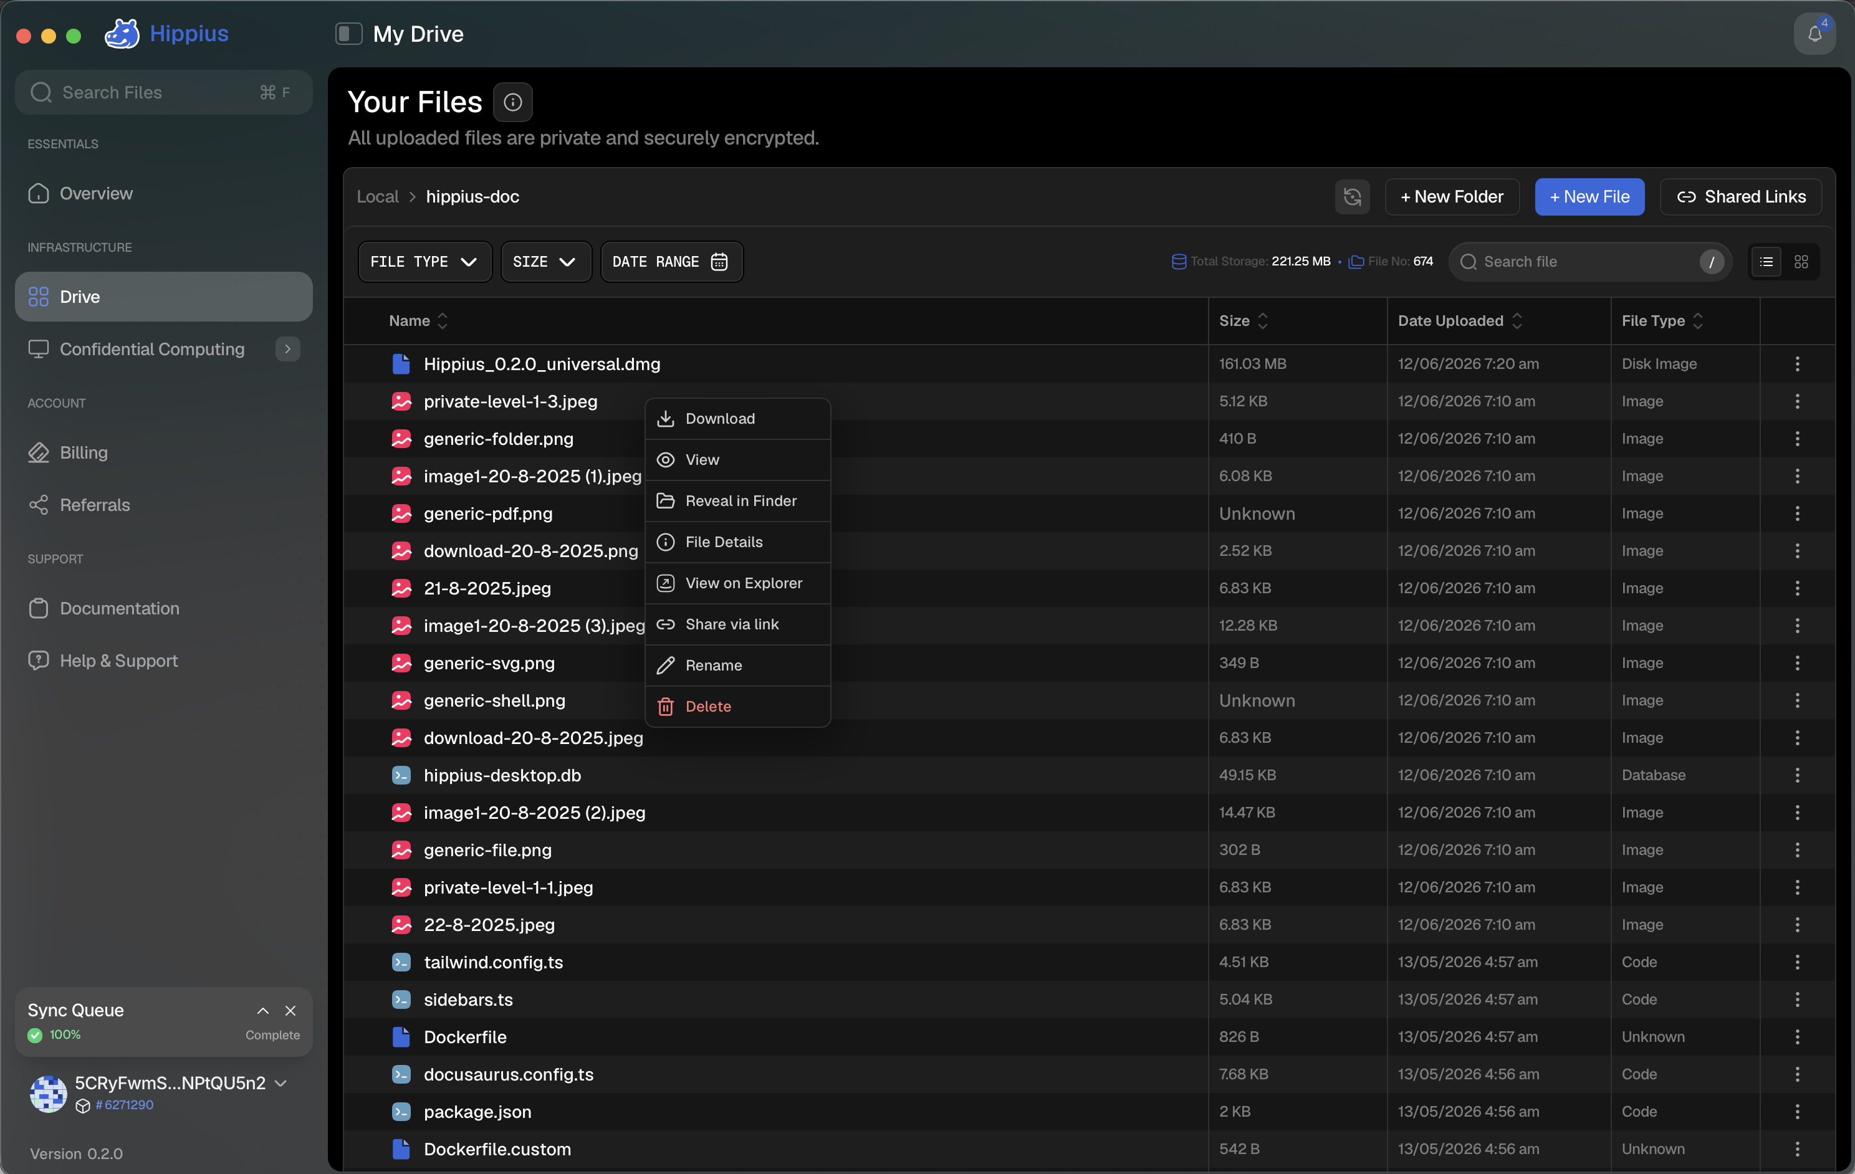Select file name generic-shell.png
Image resolution: width=1855 pixels, height=1174 pixels.
point(494,701)
